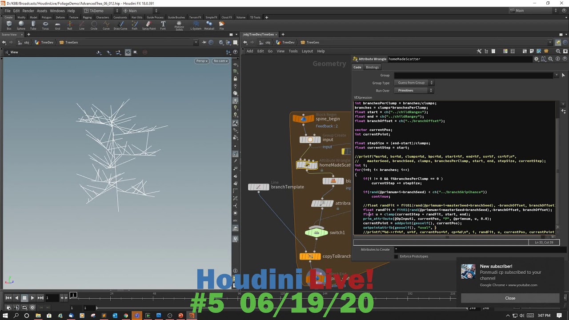The height and width of the screenshot is (320, 569).
Task: Select the Draw Curve shelf tool
Action: (120, 26)
